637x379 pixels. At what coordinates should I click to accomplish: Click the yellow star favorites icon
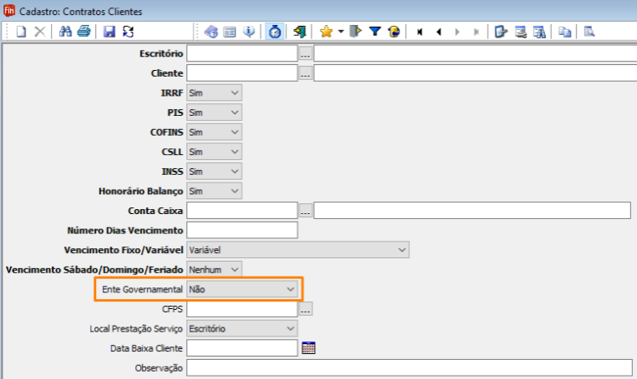[326, 32]
